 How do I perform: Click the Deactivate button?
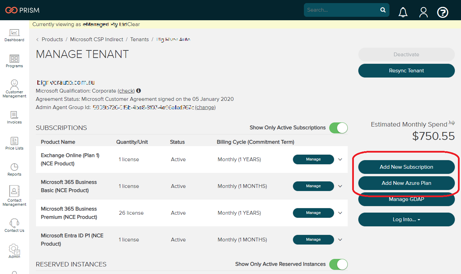[x=406, y=55]
